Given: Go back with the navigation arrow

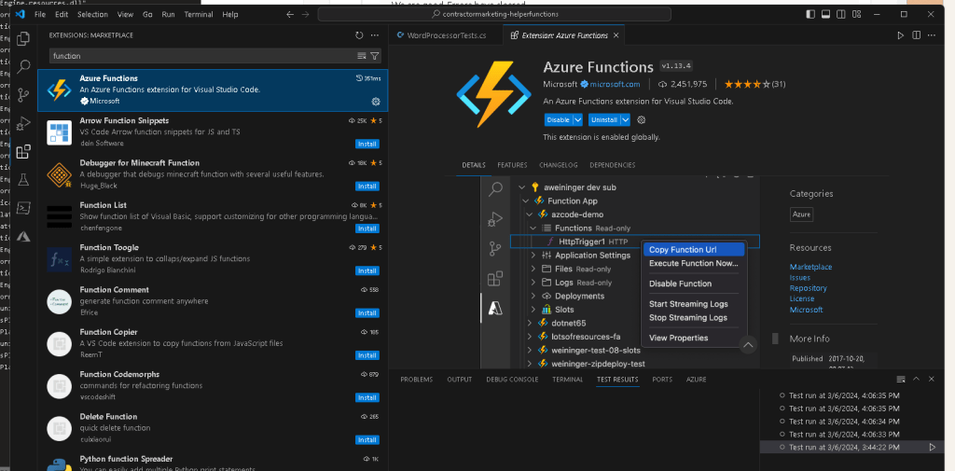Looking at the screenshot, I should tap(290, 14).
